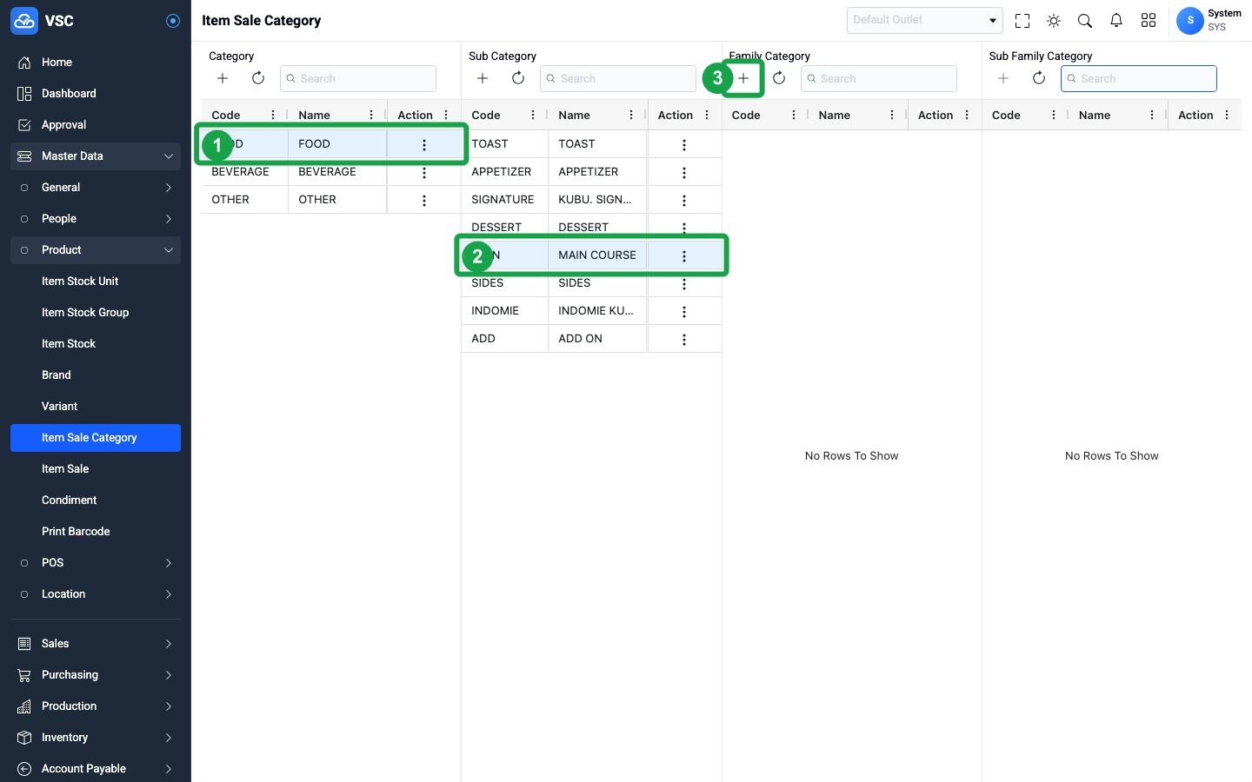Open Brand page
Image resolution: width=1252 pixels, height=782 pixels.
96,375
